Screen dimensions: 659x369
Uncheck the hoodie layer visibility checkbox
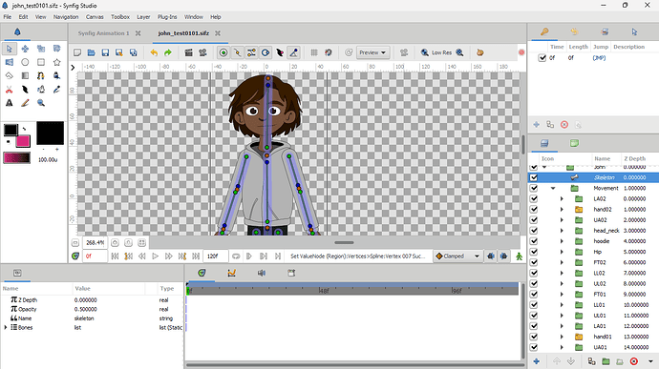[534, 241]
